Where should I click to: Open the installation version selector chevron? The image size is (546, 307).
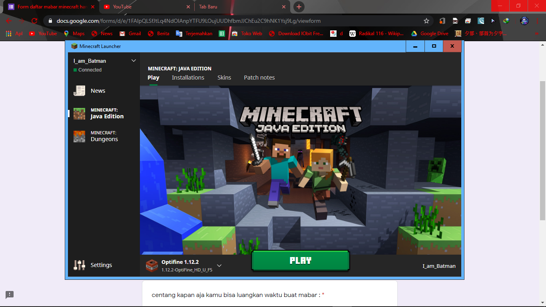[x=219, y=265]
